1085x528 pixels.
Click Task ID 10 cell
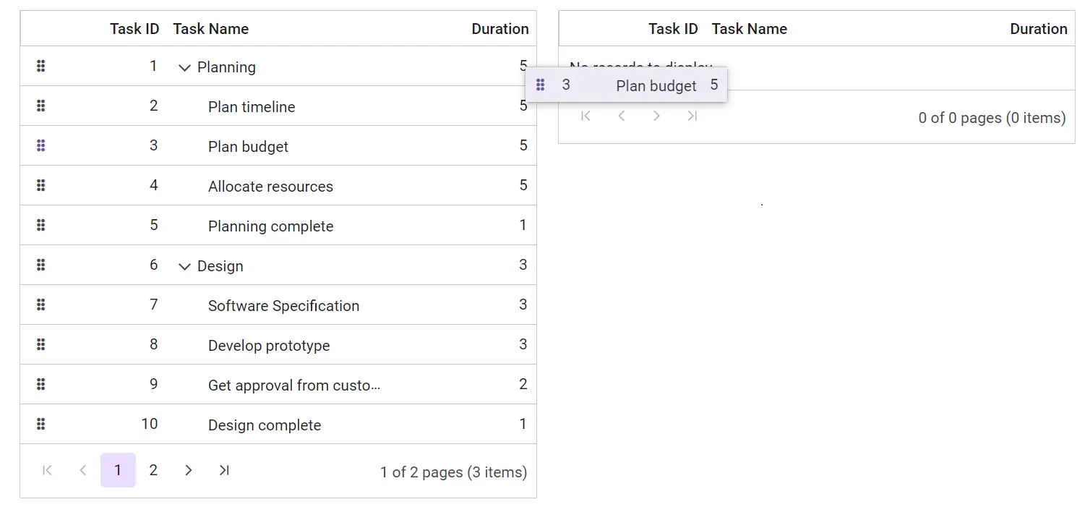pos(150,424)
